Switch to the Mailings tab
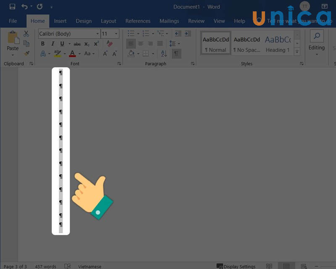Screen dimensions: 336x269 click(169, 21)
